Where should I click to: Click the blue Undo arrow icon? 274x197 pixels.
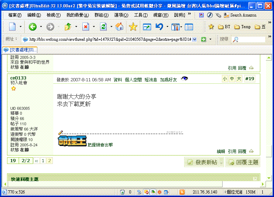160,27
